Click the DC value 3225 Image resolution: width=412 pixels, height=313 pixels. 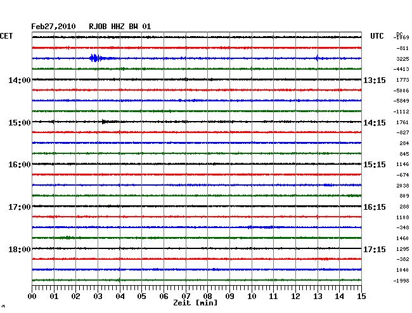(x=402, y=59)
